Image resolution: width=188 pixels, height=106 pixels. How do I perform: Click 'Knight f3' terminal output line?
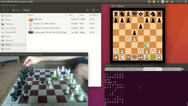(x=110, y=82)
